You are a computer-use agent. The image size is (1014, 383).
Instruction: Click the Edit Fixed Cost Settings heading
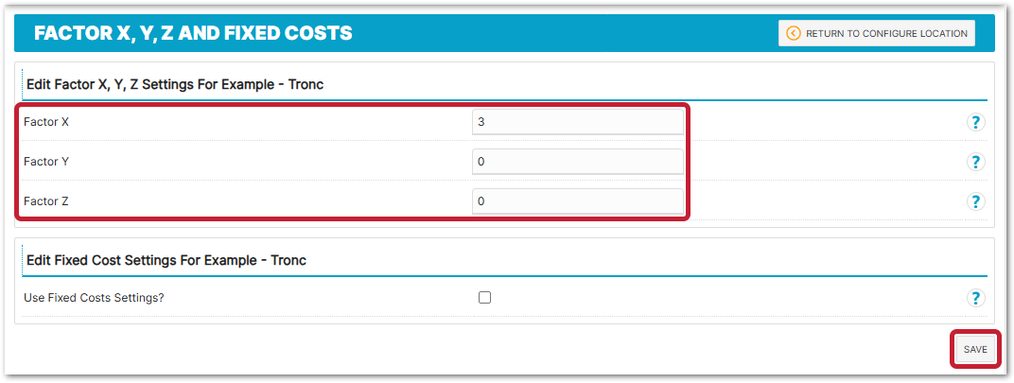click(166, 259)
